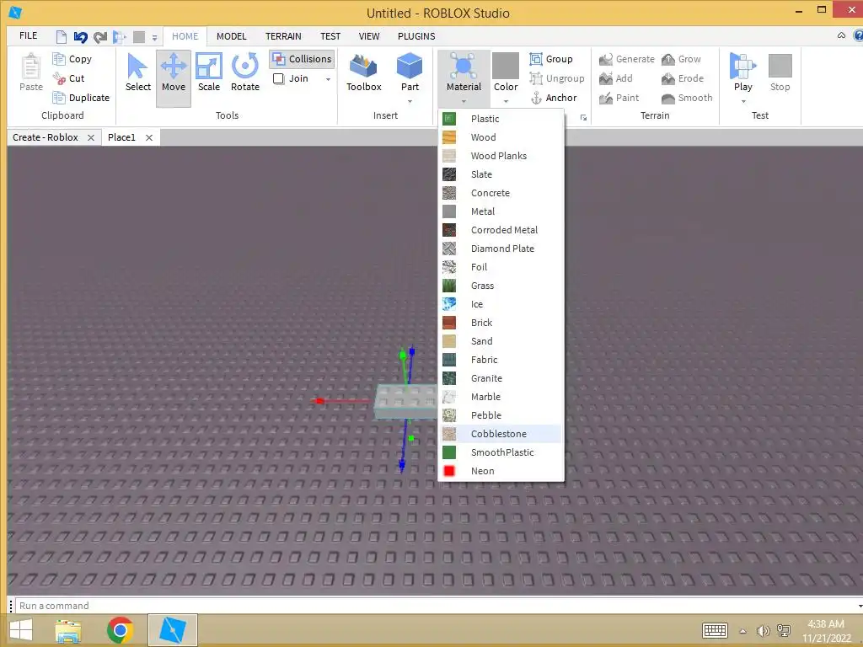
Task: Choose Grass material
Action: click(500, 286)
